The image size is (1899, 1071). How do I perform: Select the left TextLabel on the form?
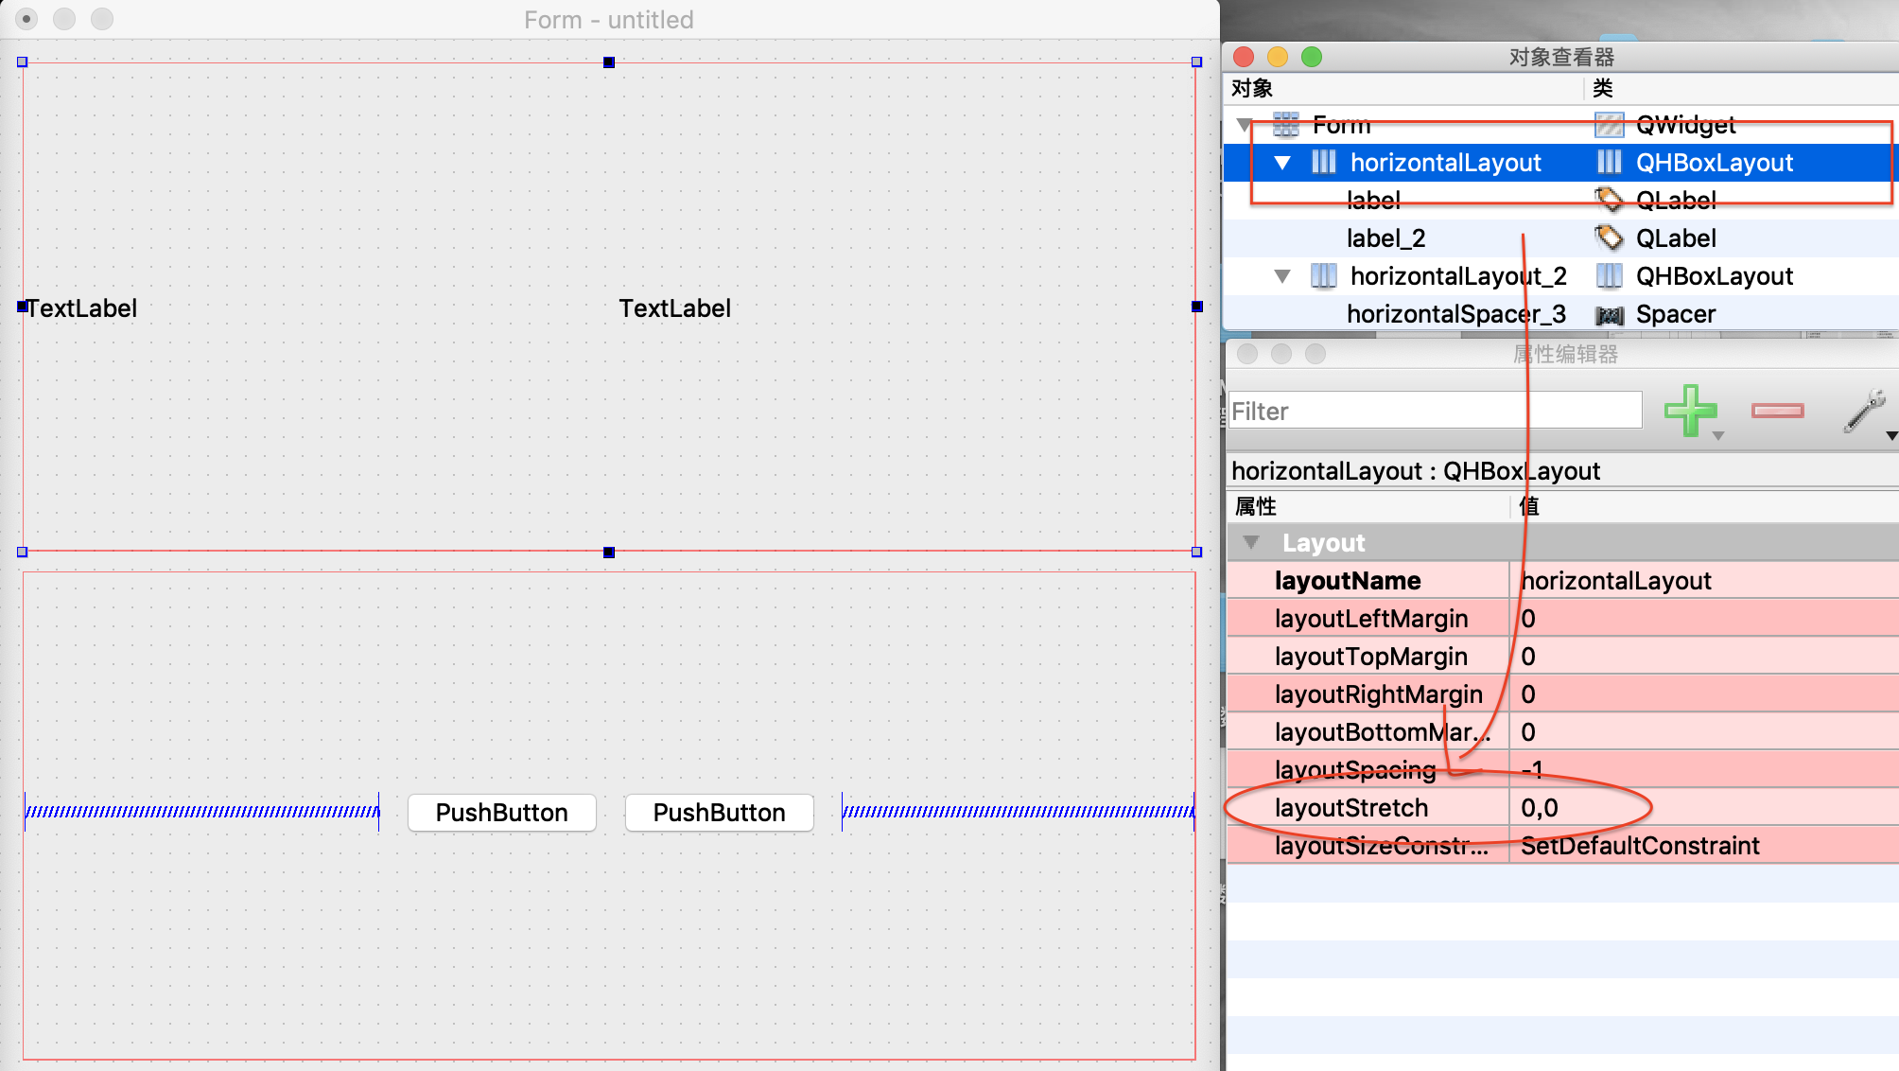[82, 308]
